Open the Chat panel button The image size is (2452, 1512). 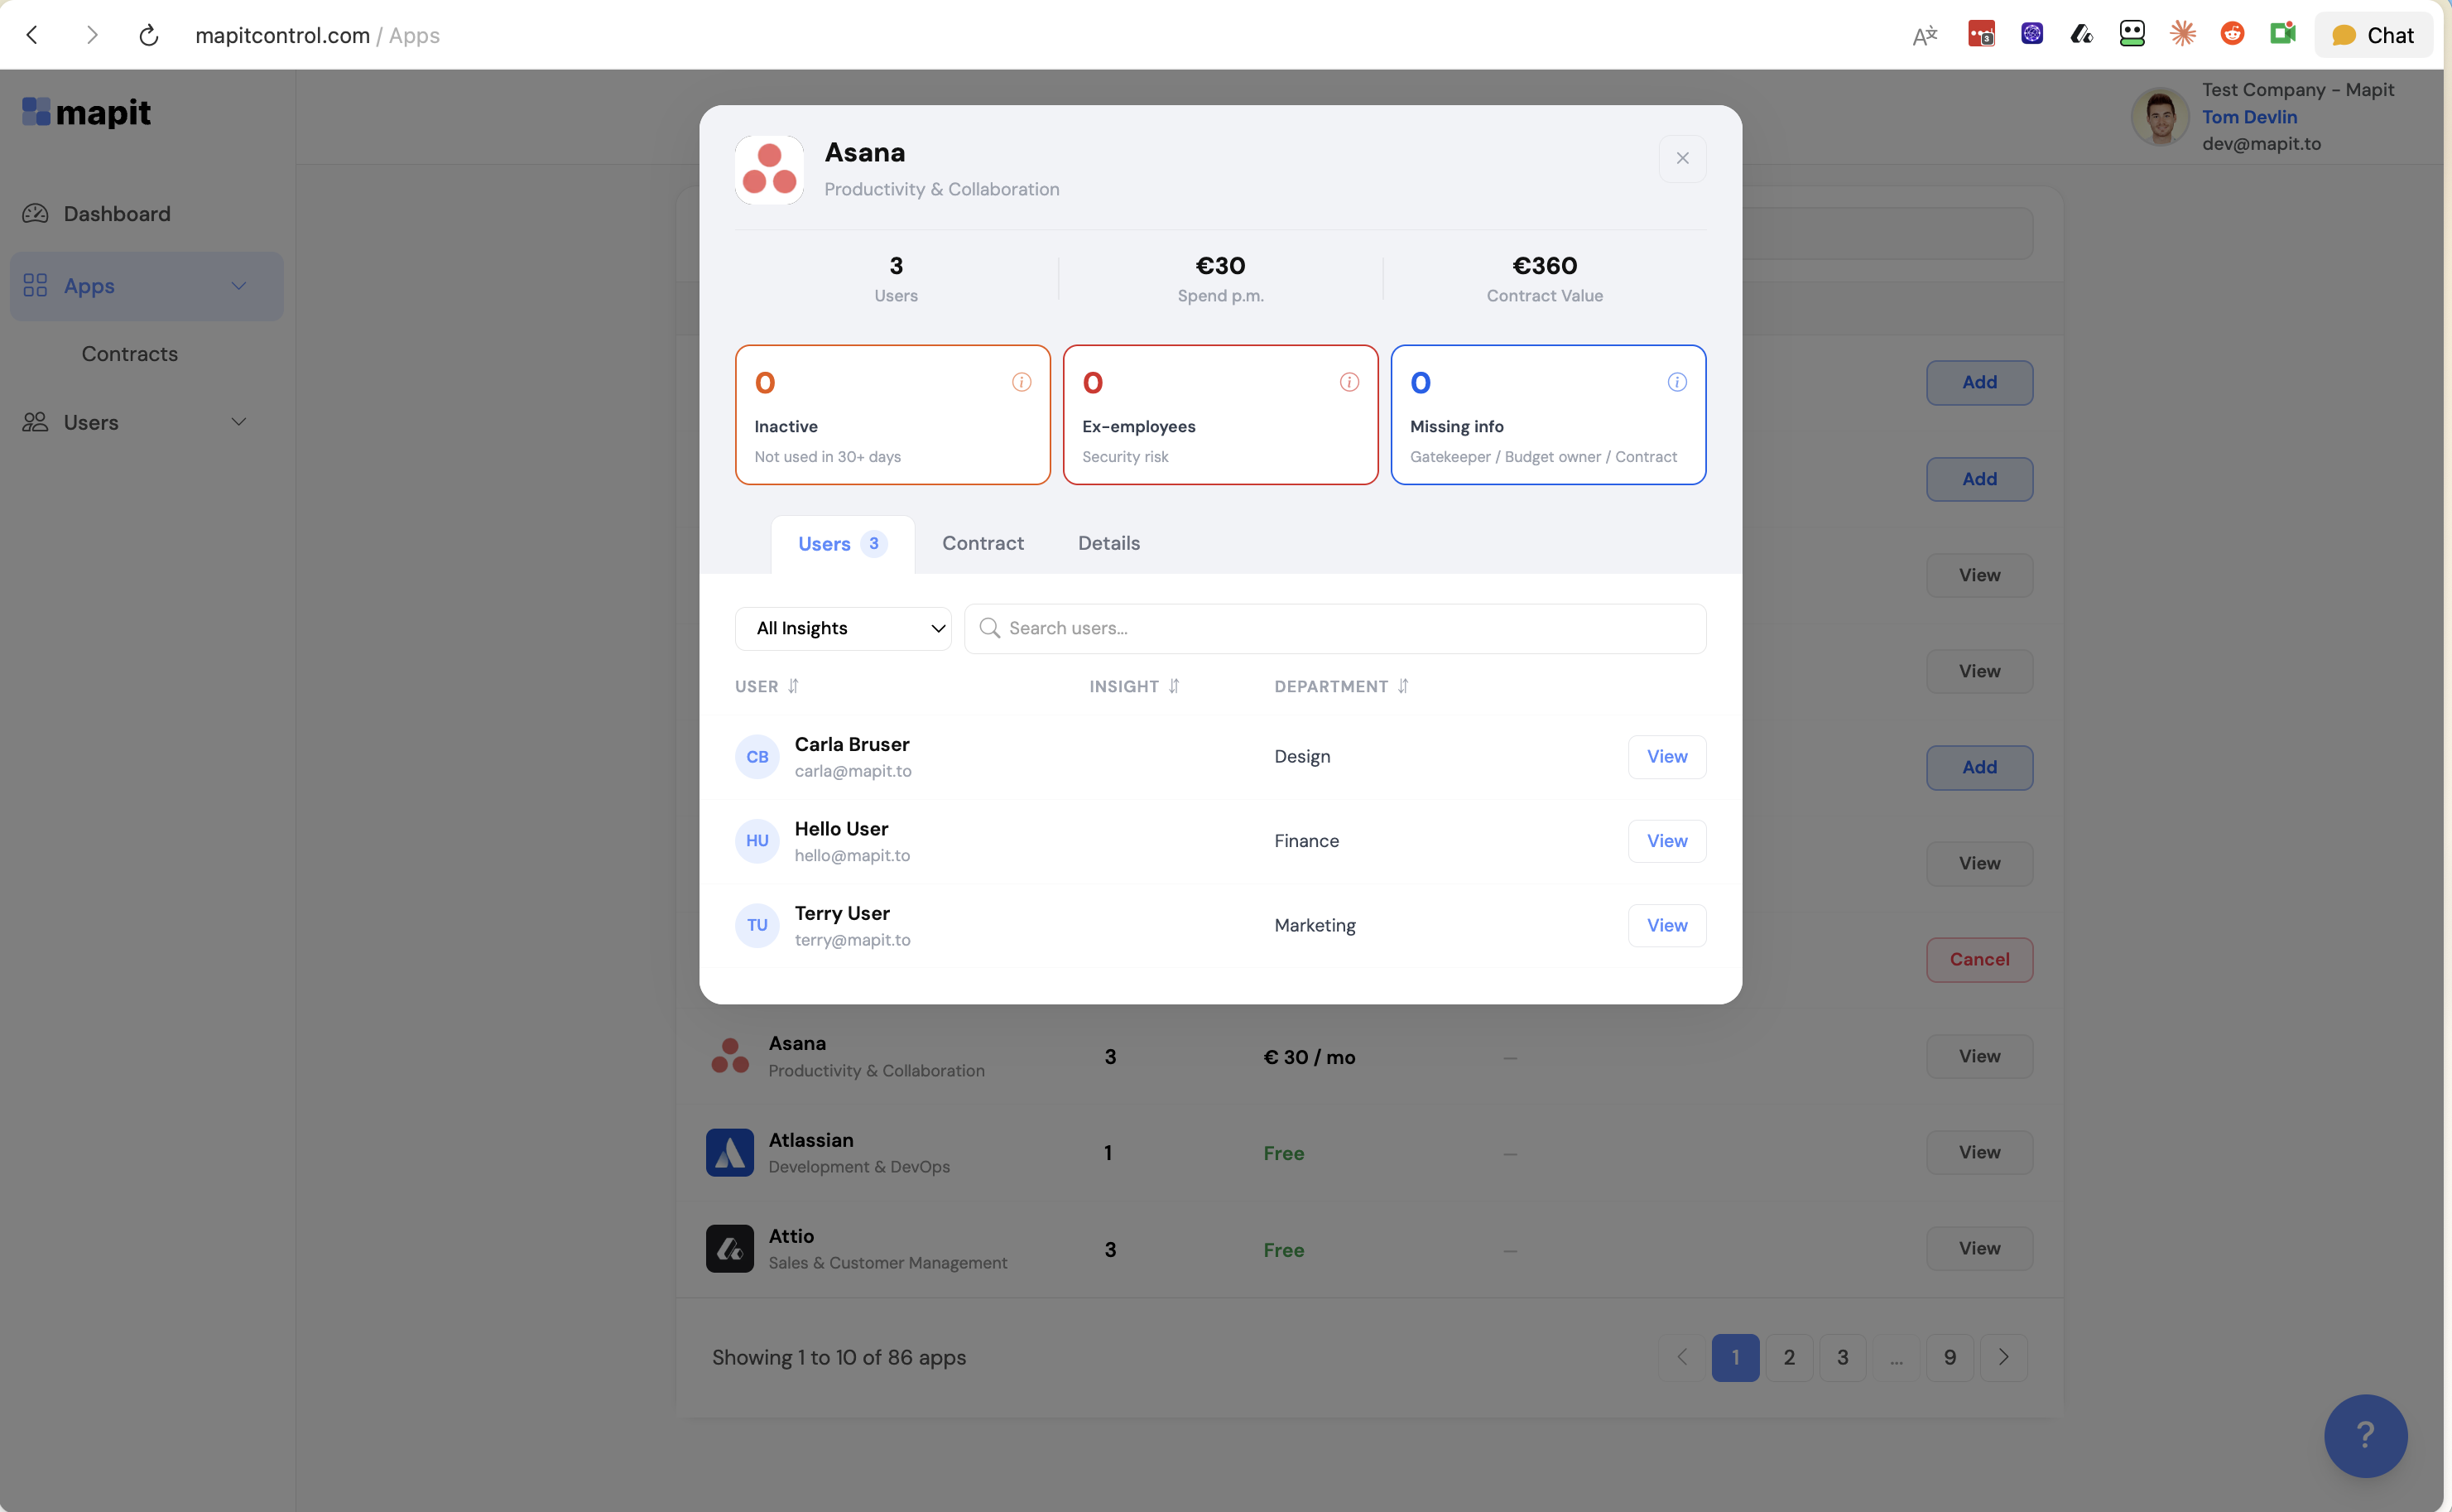(x=2373, y=35)
